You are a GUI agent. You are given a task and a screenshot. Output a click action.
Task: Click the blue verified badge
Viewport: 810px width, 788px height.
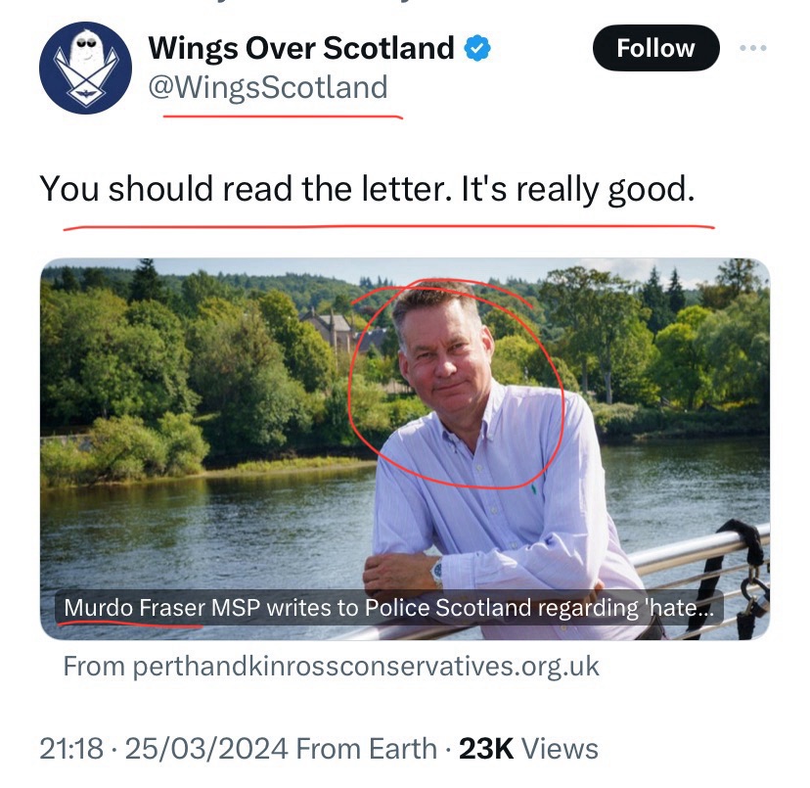(477, 48)
